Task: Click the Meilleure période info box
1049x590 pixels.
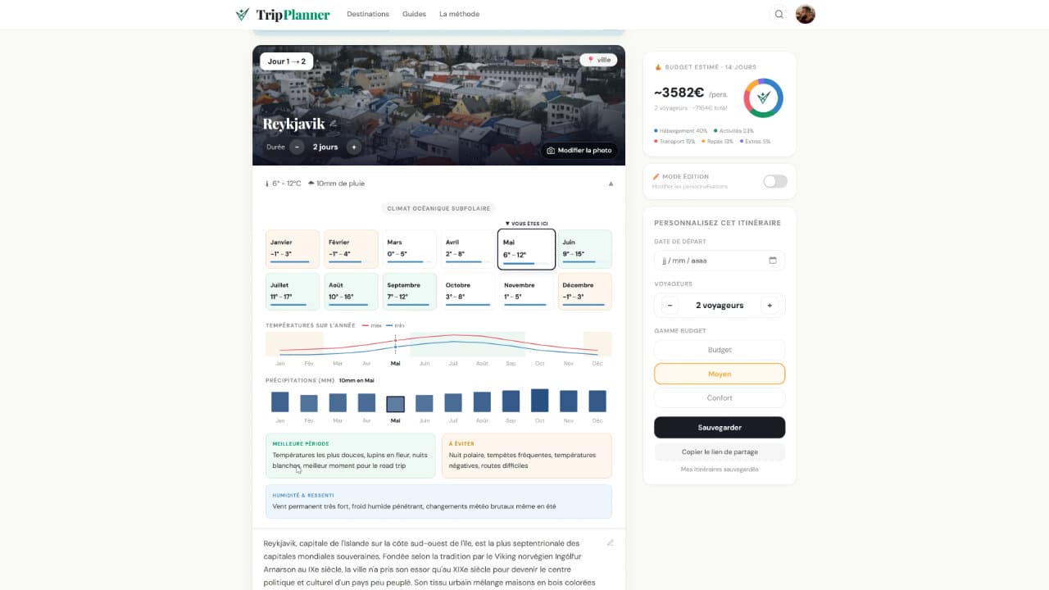Action: [351, 456]
